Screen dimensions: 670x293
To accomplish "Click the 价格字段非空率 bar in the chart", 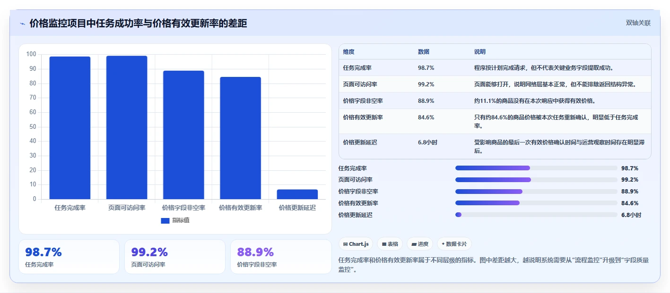I will coord(183,135).
